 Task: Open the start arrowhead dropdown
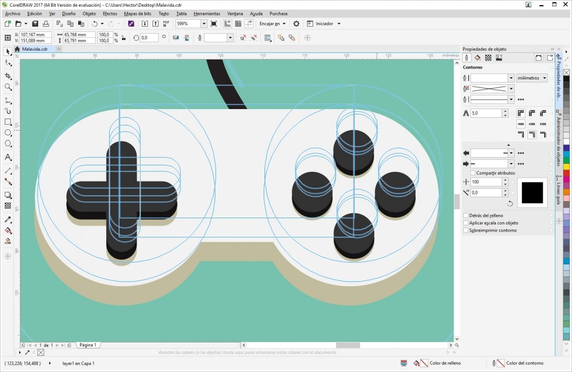click(x=511, y=153)
